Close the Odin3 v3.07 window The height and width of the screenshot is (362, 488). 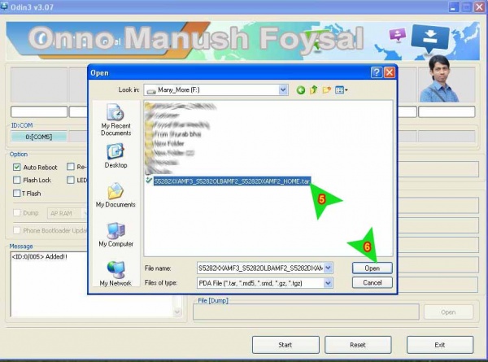click(x=480, y=7)
